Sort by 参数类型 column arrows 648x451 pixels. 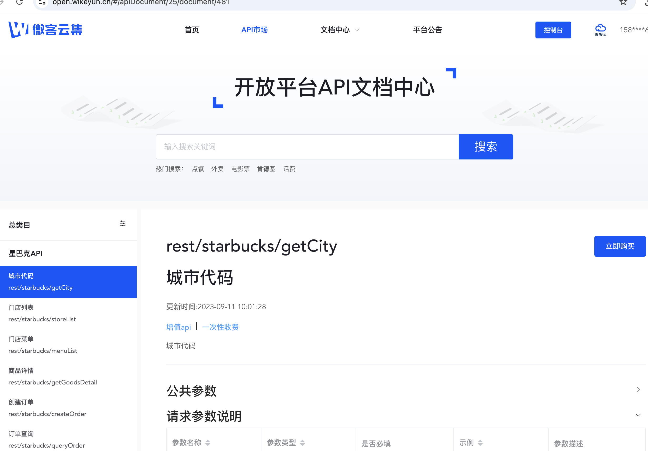click(x=302, y=443)
